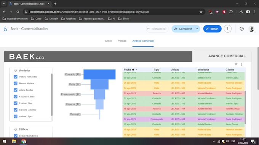The width and height of the screenshot is (259, 145).
Task: Click the Editar button
Action: coord(212,29)
